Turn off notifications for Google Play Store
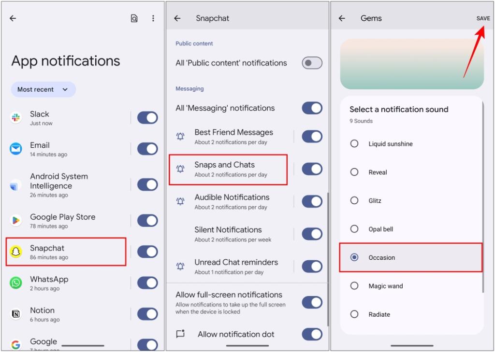Image resolution: width=495 pixels, height=352 pixels. click(147, 221)
